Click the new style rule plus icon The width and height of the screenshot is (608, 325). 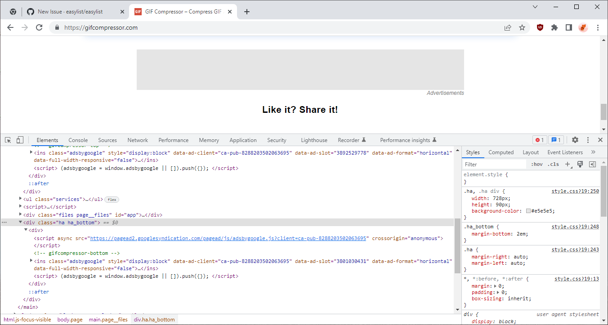pos(567,164)
